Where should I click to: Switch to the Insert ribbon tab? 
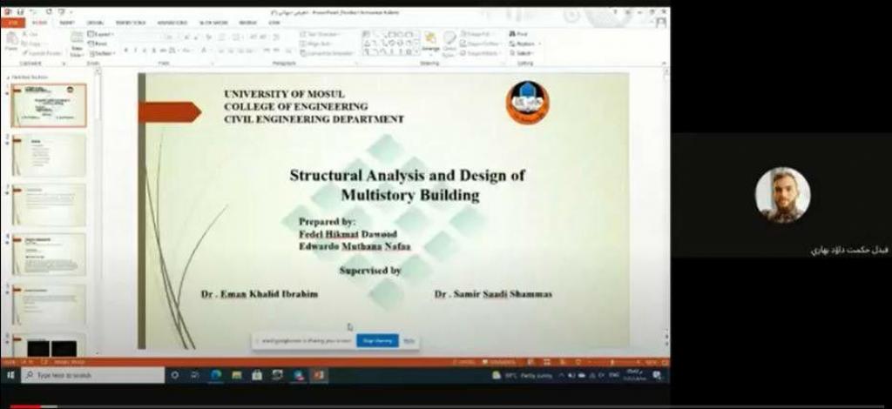click(67, 23)
